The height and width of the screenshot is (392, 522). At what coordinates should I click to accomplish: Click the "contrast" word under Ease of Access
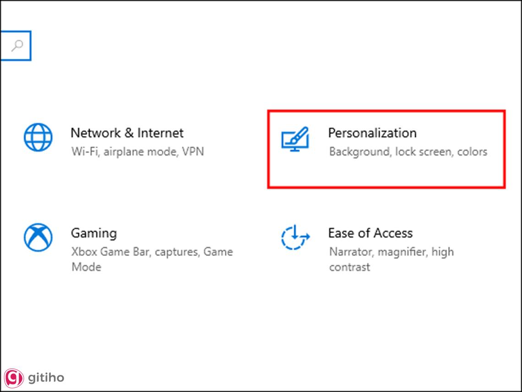tap(349, 267)
